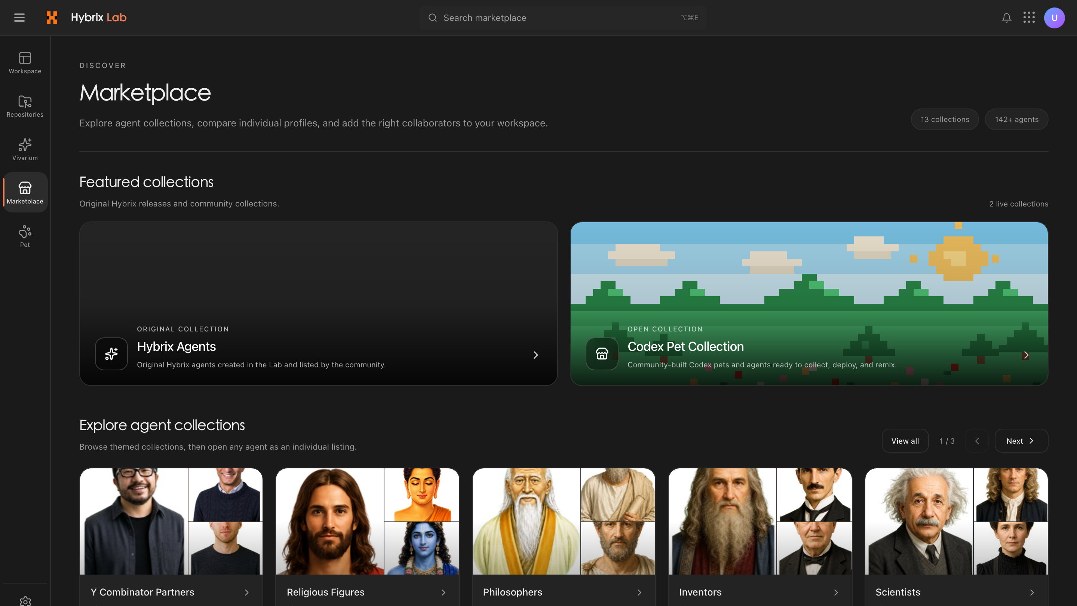
Task: Click the search magnifier icon
Action: coord(432,18)
